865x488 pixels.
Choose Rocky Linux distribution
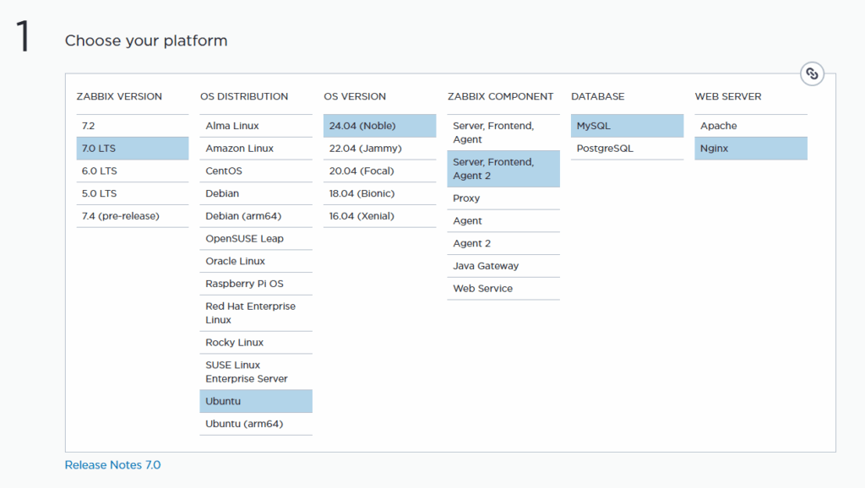256,343
